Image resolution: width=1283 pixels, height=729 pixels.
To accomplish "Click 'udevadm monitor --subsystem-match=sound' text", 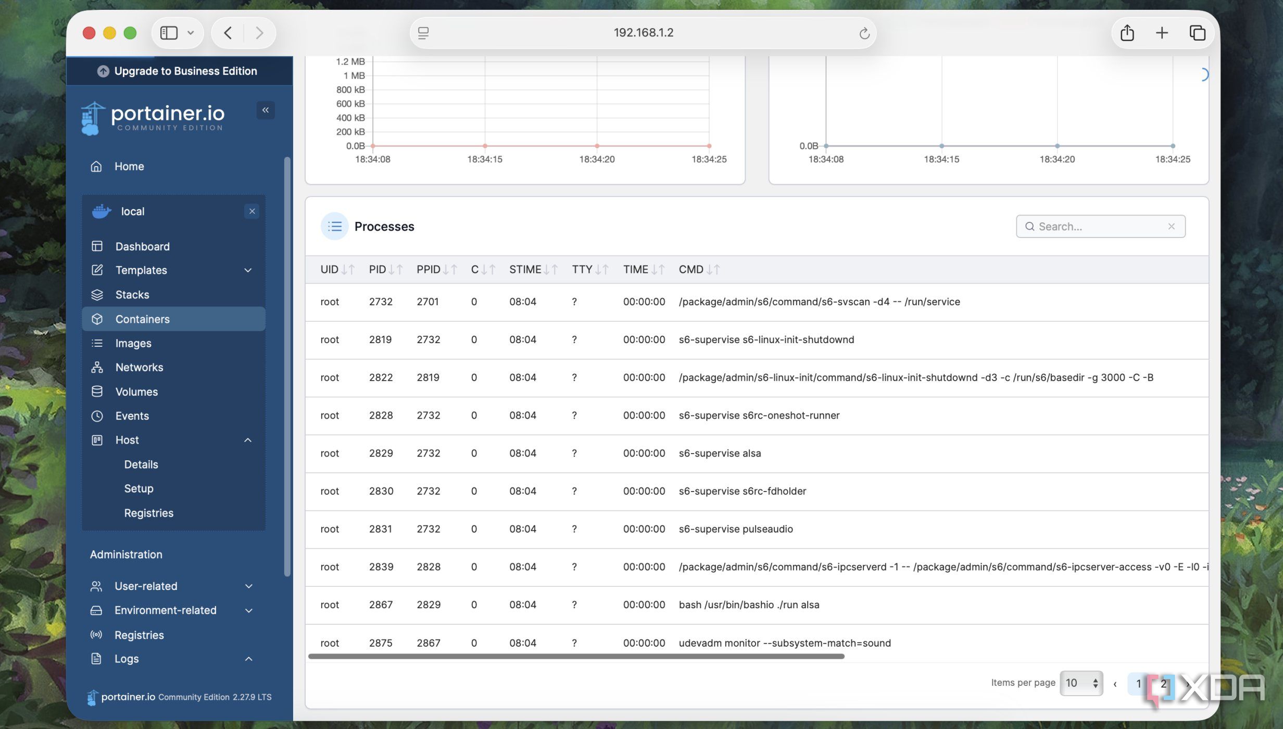I will pyautogui.click(x=784, y=643).
